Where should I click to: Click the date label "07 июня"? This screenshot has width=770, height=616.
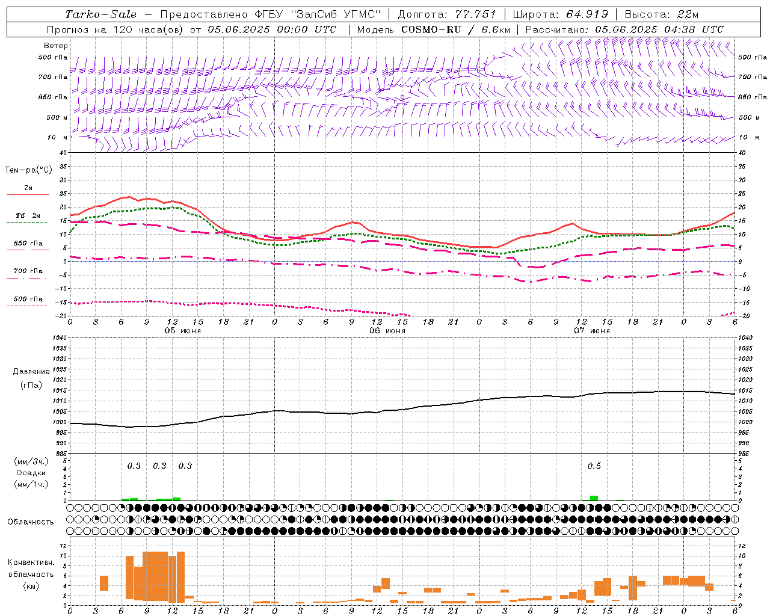click(592, 331)
